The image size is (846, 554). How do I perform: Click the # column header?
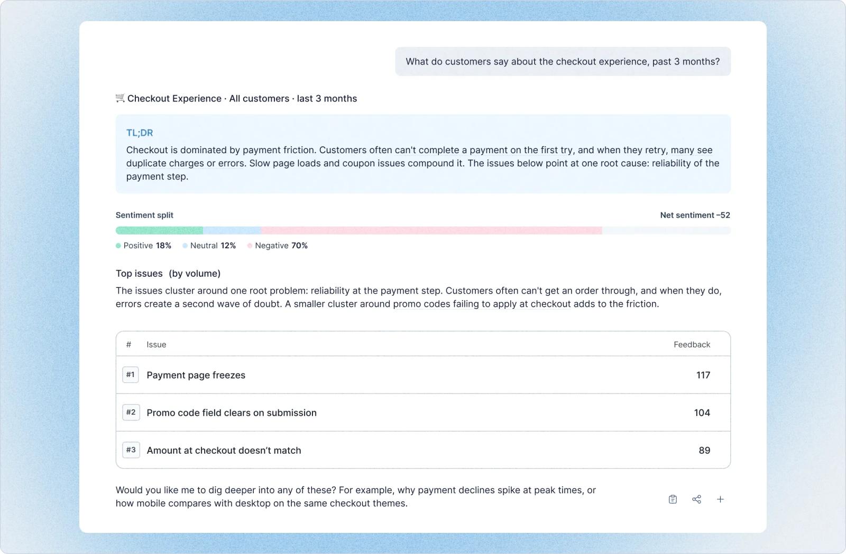pyautogui.click(x=128, y=344)
